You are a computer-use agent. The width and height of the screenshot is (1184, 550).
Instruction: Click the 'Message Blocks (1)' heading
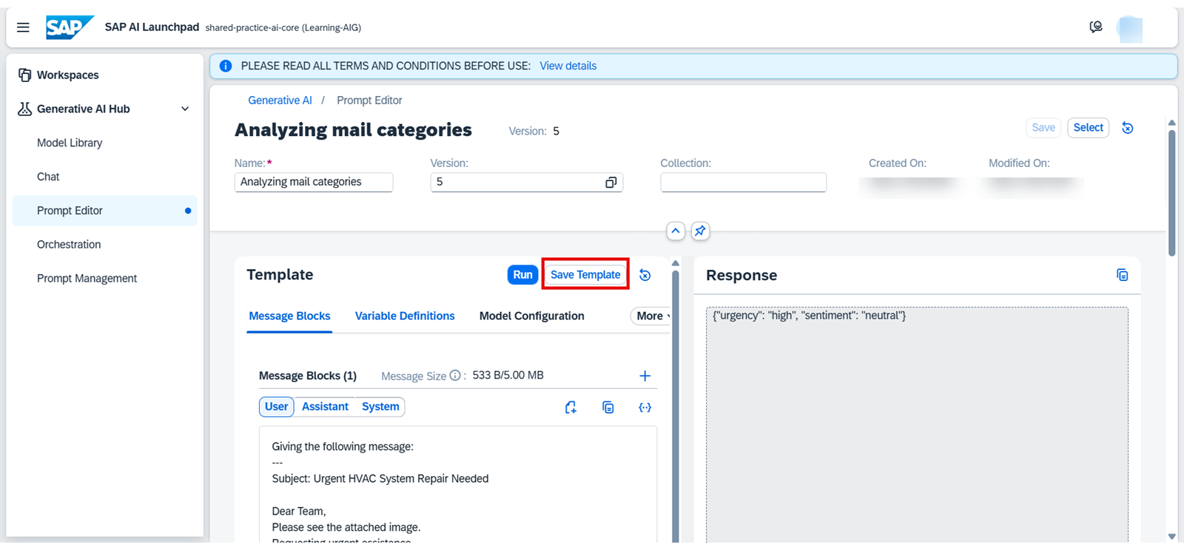click(x=308, y=376)
